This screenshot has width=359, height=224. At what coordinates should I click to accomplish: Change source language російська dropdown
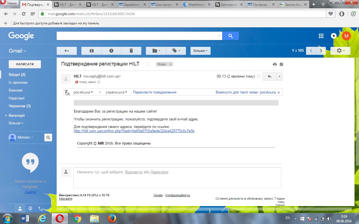pyautogui.click(x=83, y=92)
